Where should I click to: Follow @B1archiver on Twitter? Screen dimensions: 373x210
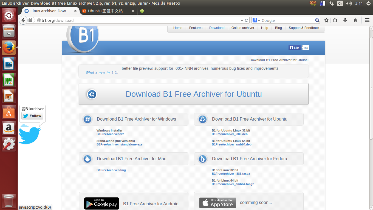(32, 116)
